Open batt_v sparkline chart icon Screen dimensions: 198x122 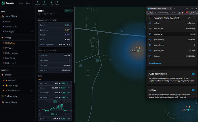pos(68,88)
